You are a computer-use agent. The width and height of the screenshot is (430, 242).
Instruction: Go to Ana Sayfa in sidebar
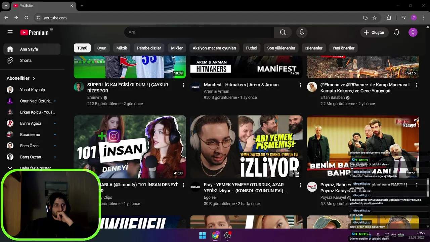pos(32,49)
